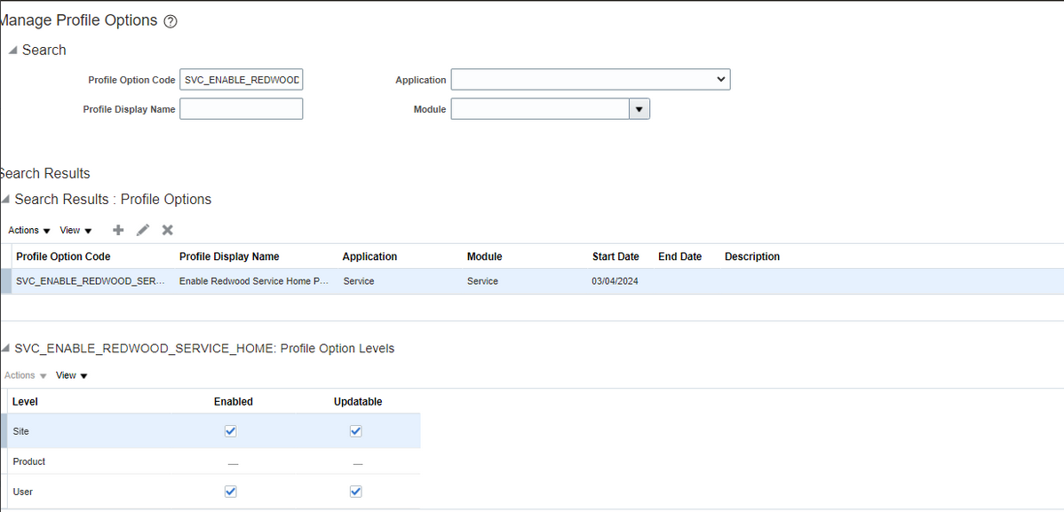Viewport: 1064px width, 512px height.
Task: Collapse the Search Results: Profile Options section
Action: (x=6, y=200)
